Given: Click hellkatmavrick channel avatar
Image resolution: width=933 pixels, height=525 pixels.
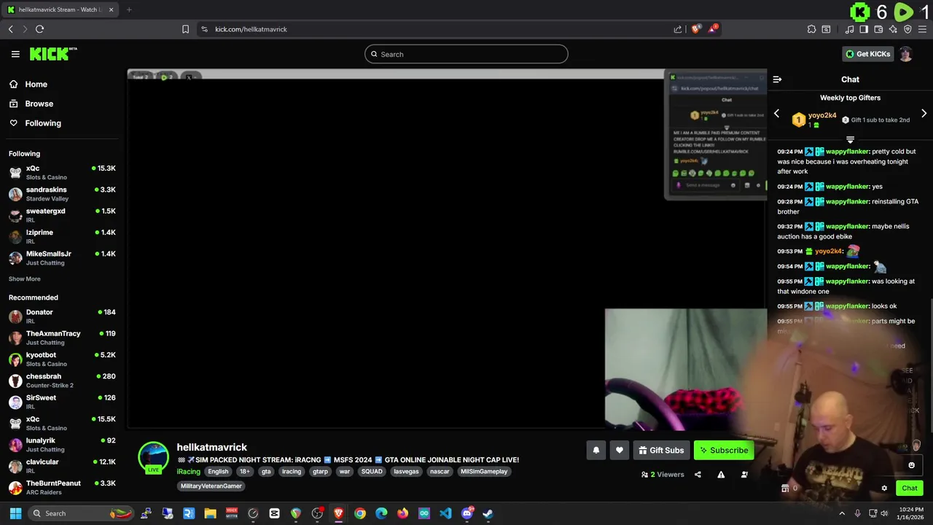Looking at the screenshot, I should tap(153, 458).
